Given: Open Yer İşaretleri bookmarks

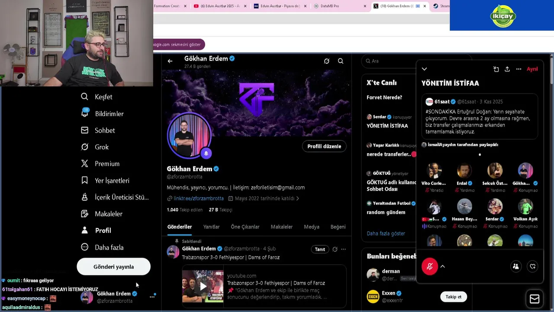Looking at the screenshot, I should 105,180.
